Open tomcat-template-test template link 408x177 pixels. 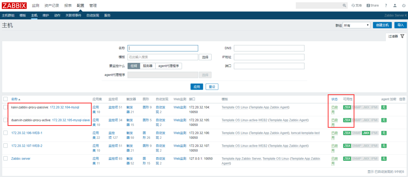tap(305, 133)
